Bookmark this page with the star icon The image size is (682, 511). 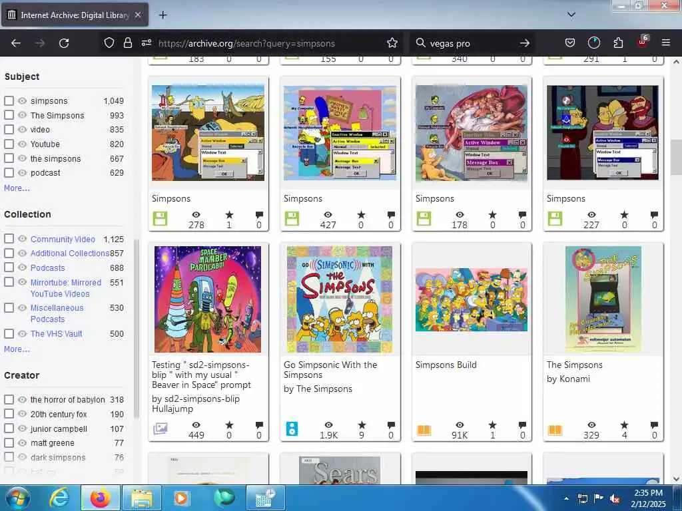pos(392,43)
